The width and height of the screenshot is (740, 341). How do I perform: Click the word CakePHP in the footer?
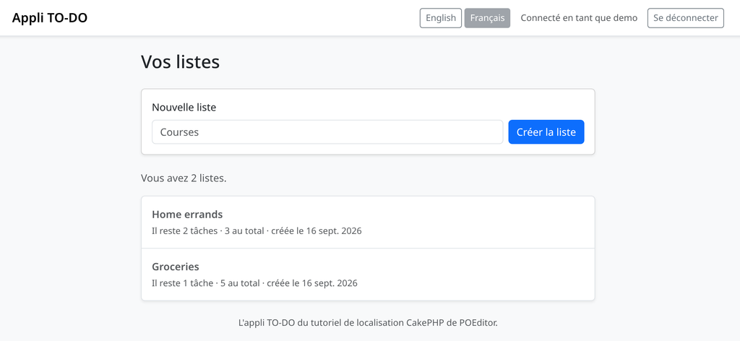(425, 323)
